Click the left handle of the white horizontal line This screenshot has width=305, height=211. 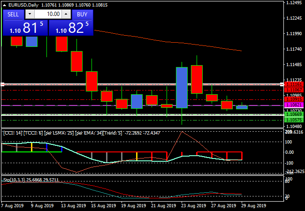coord(2,84)
